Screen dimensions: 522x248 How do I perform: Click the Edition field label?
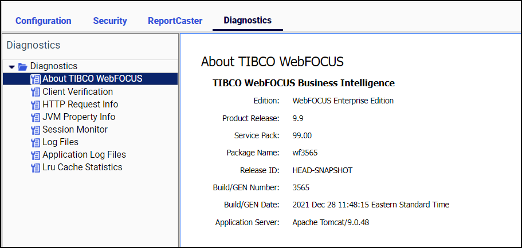click(x=266, y=101)
